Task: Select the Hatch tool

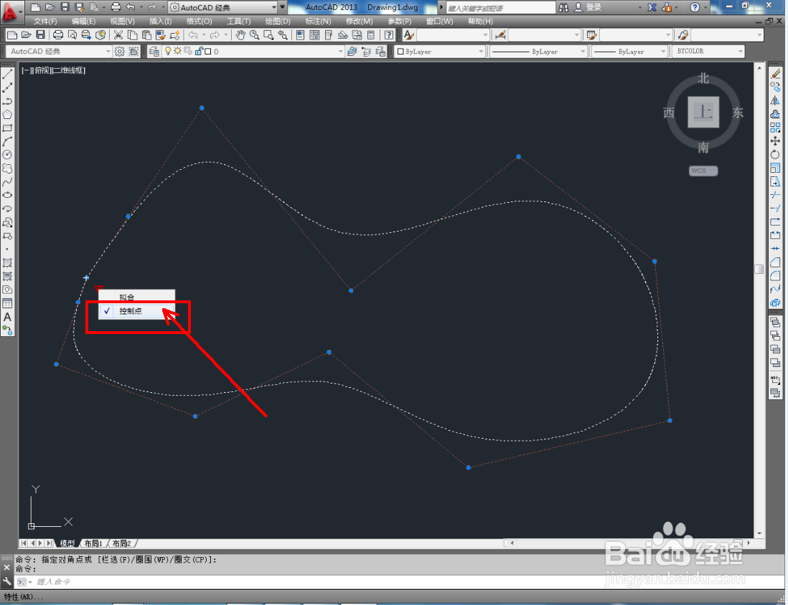Action: coord(8,262)
